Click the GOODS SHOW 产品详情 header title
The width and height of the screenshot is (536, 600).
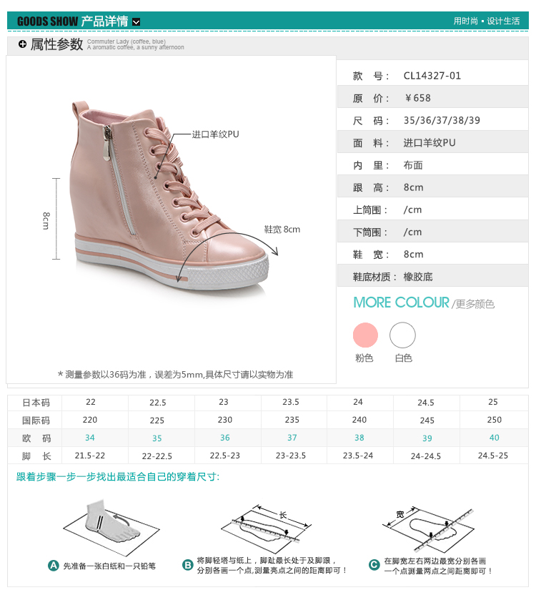73,21
